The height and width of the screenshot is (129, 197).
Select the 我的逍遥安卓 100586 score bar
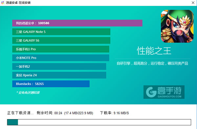[77, 23]
